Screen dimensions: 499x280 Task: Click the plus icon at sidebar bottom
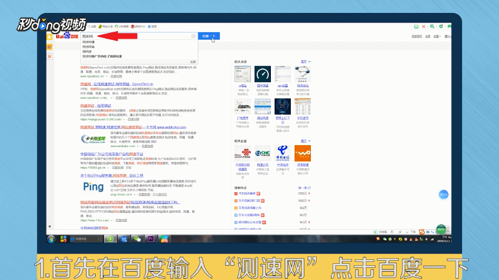(50, 226)
